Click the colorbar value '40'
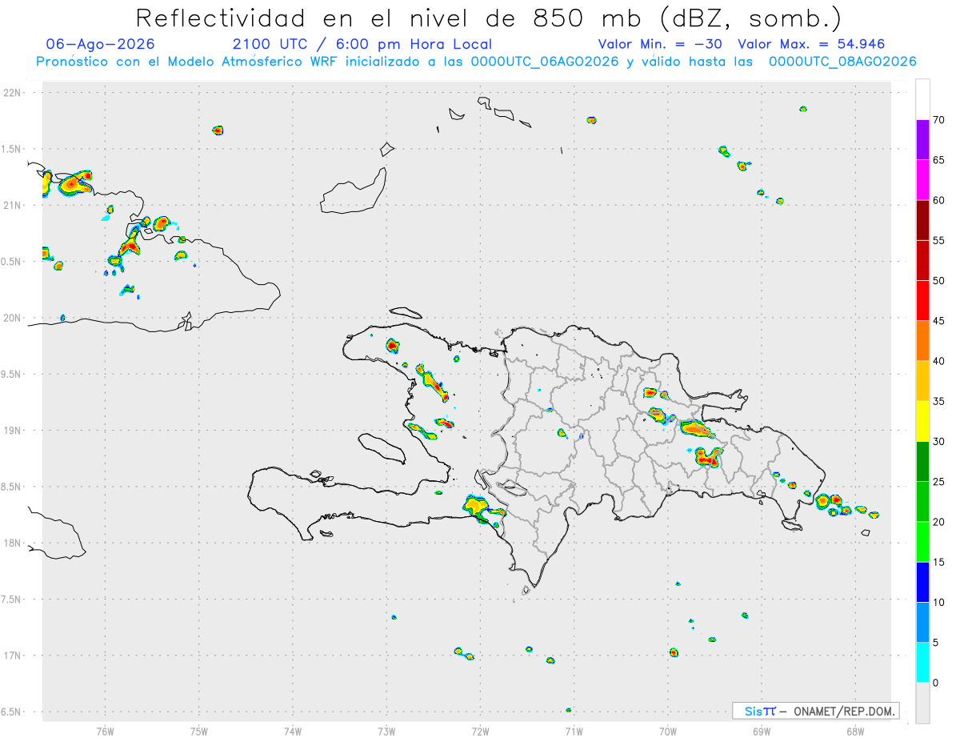 point(939,361)
